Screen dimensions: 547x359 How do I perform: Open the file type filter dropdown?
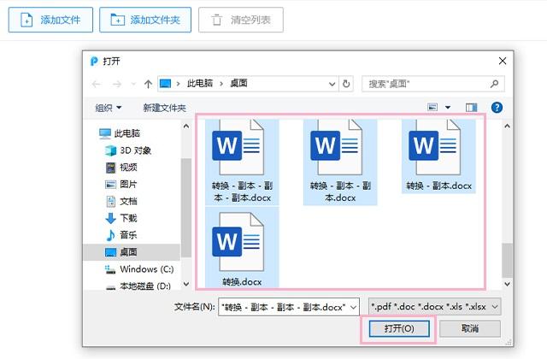pyautogui.click(x=435, y=307)
